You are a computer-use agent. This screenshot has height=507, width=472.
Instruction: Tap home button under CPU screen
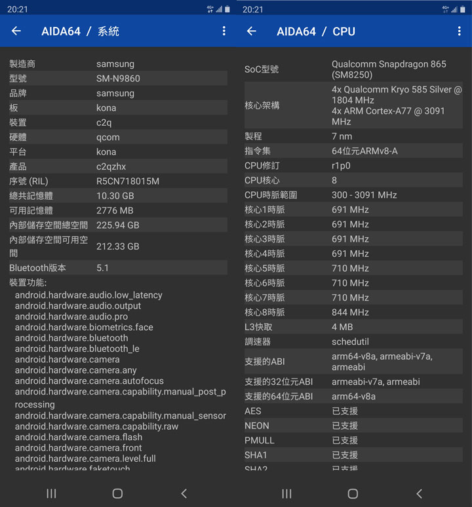coord(353,493)
